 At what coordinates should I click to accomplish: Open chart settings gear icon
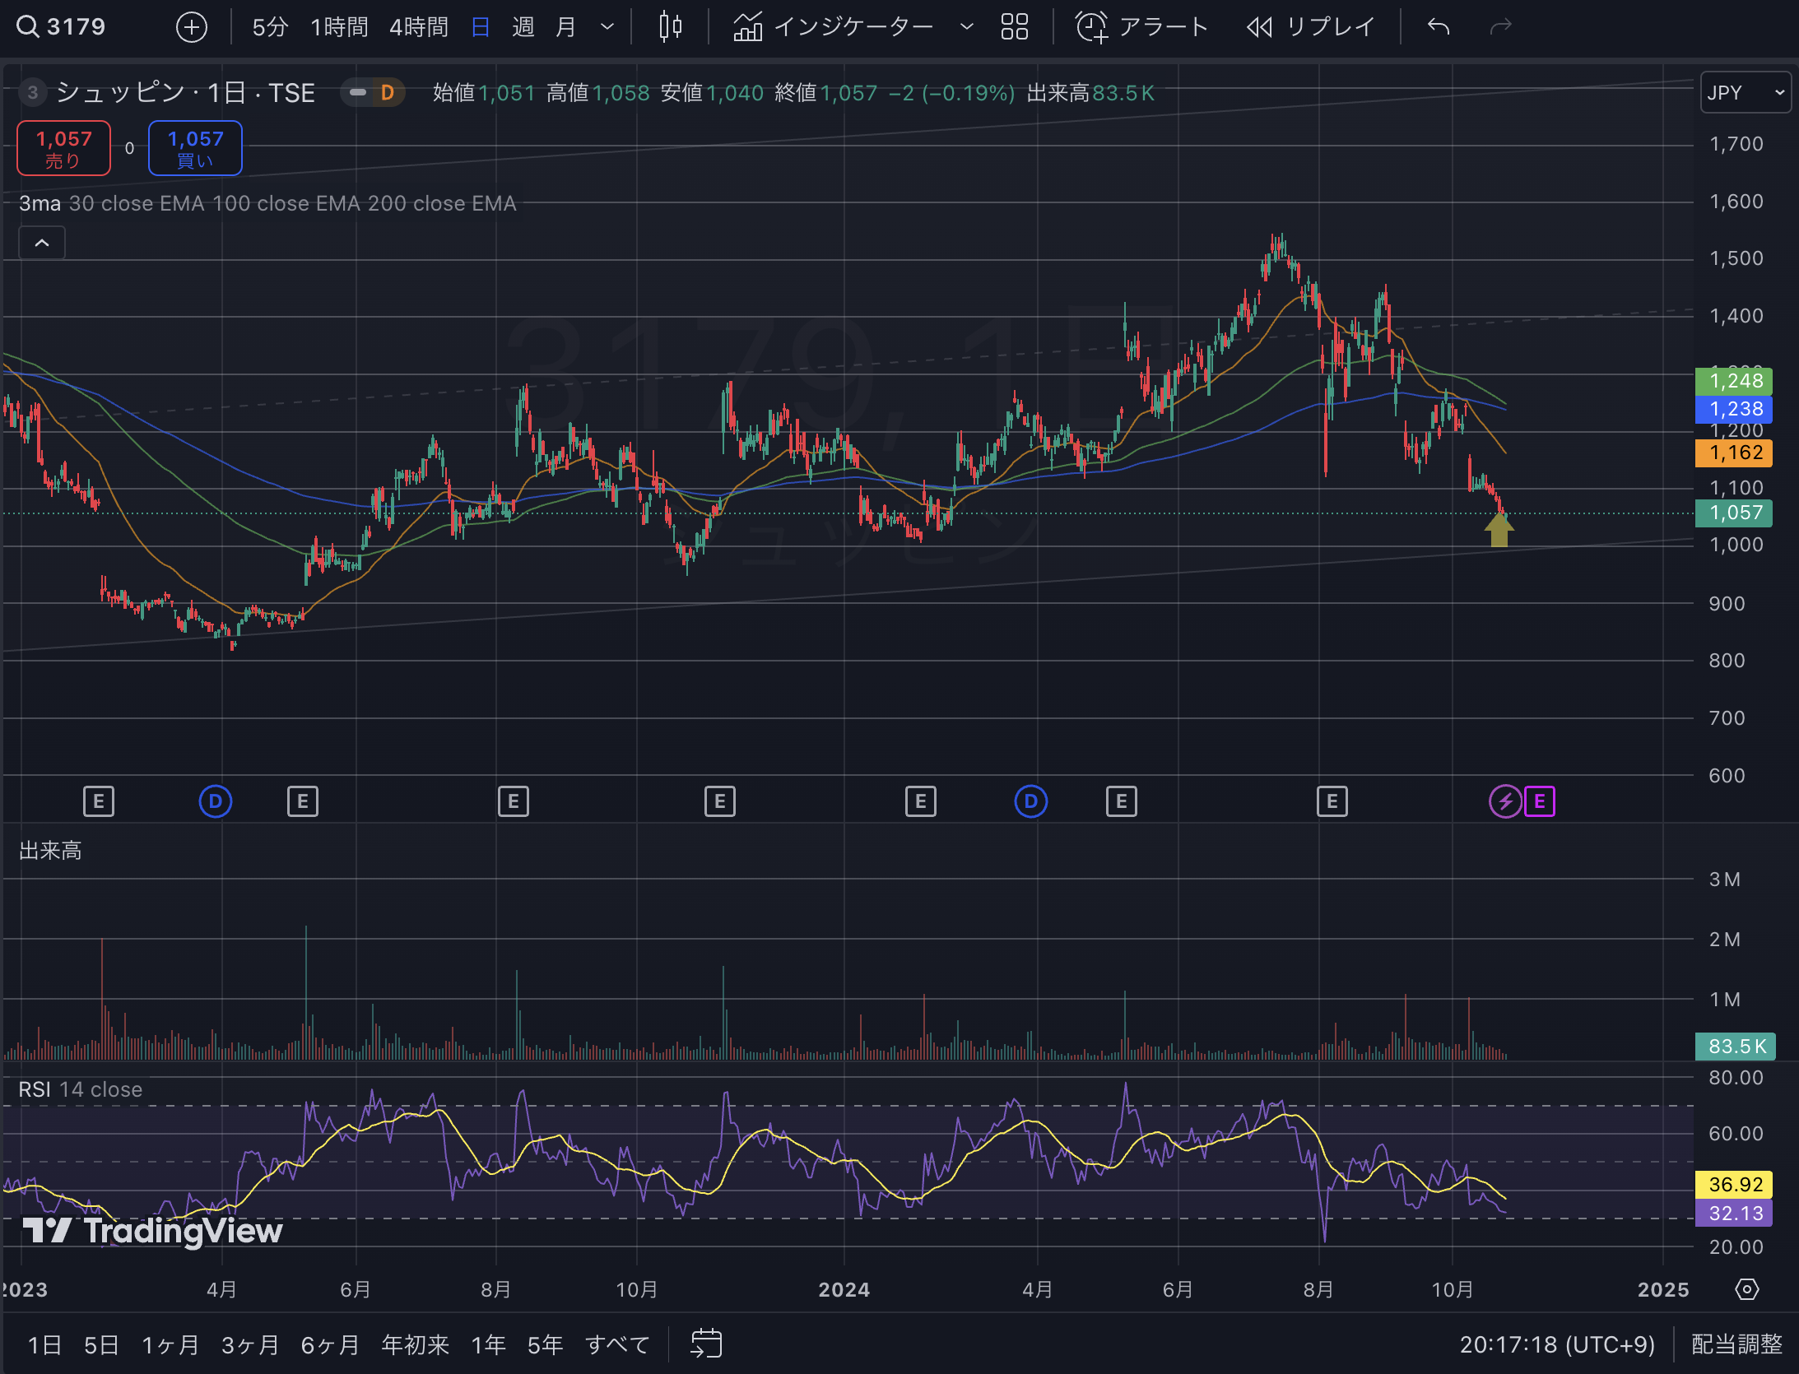click(1746, 1289)
